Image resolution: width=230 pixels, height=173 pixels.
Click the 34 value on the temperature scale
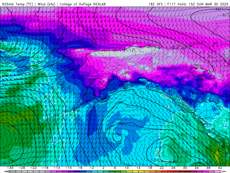click(197, 168)
